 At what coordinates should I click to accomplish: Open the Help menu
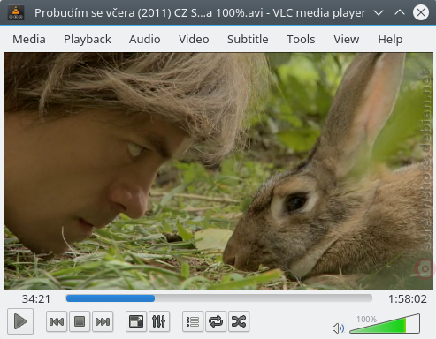[x=390, y=39]
